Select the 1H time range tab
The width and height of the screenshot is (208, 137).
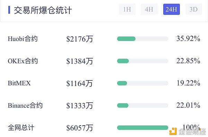coord(127,9)
